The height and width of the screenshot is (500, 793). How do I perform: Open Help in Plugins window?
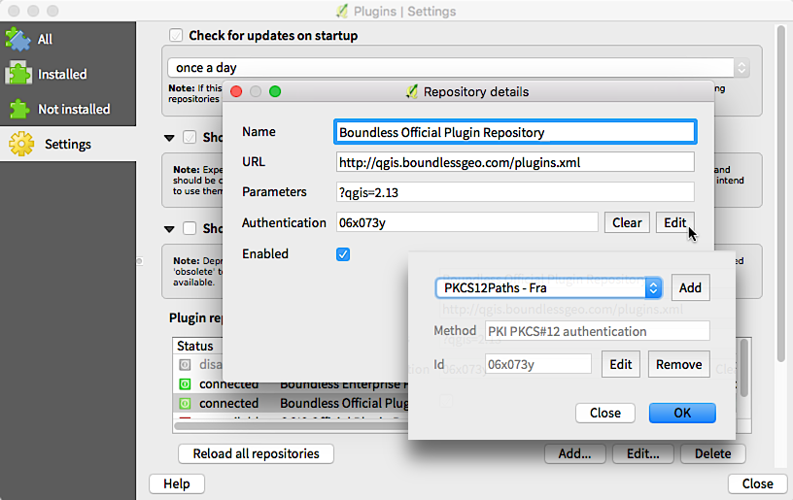click(x=177, y=483)
